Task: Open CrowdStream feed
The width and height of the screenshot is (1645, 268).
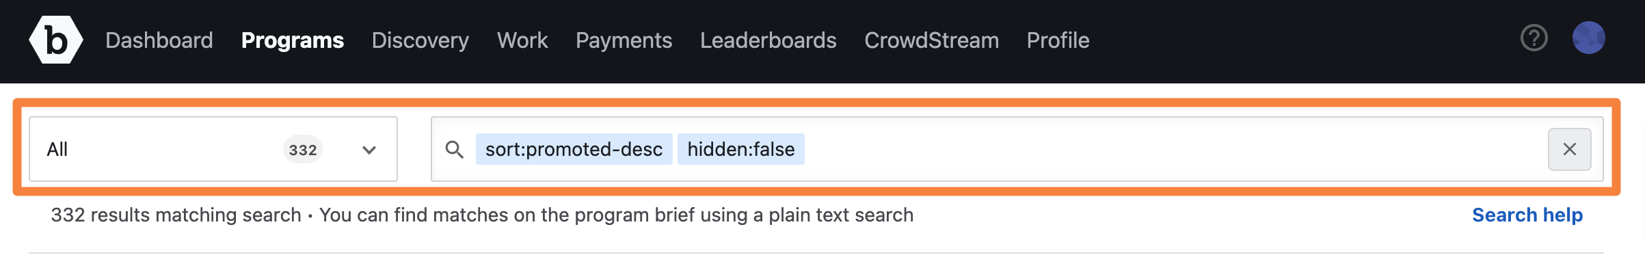Action: click(932, 40)
